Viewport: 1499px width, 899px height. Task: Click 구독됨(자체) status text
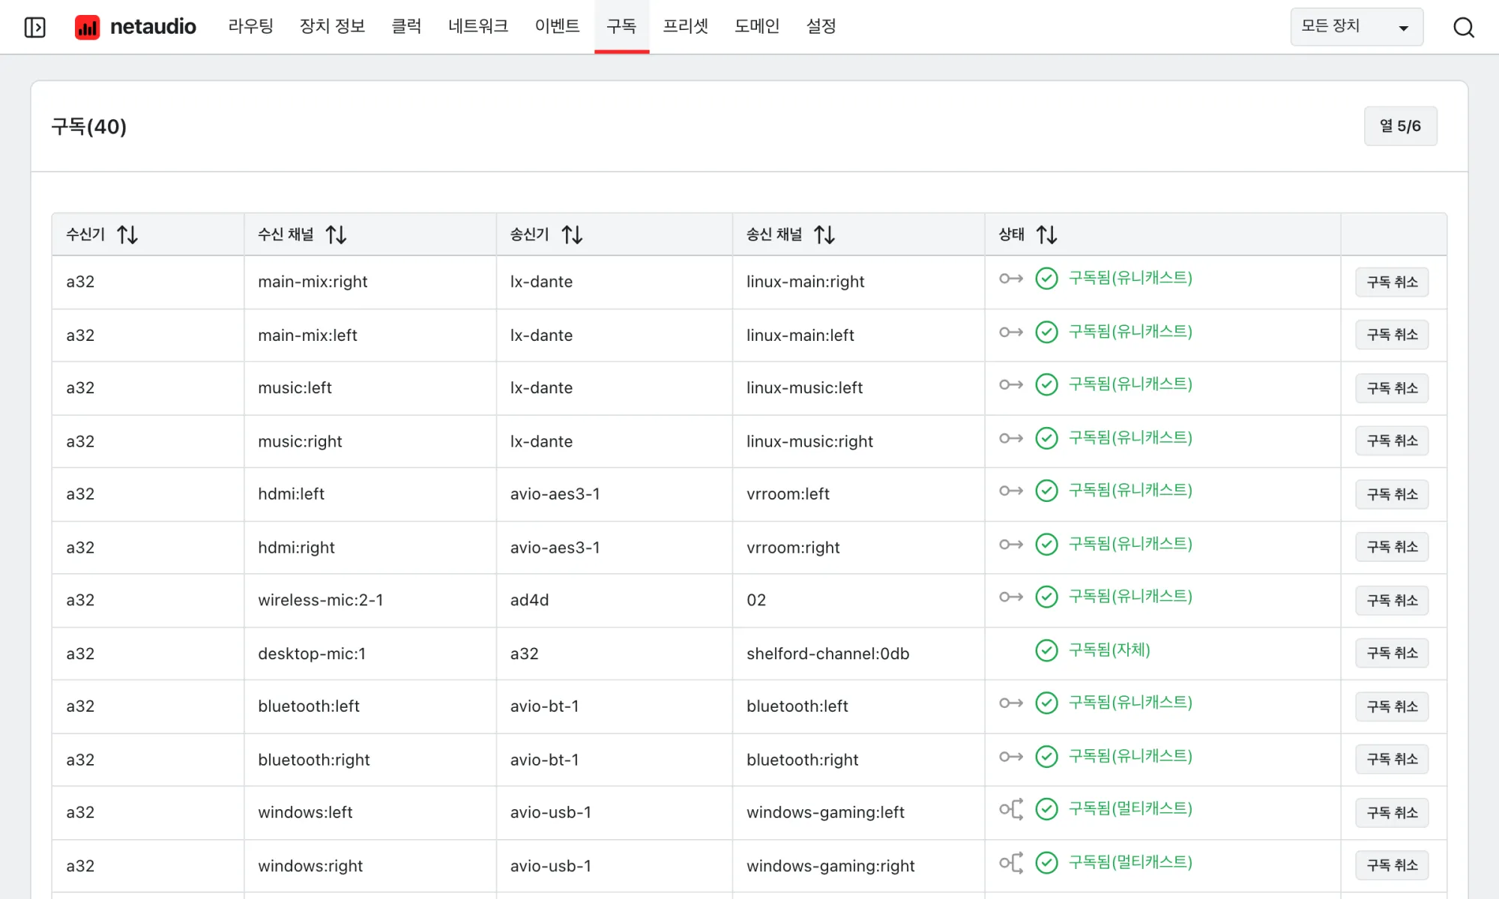point(1109,650)
